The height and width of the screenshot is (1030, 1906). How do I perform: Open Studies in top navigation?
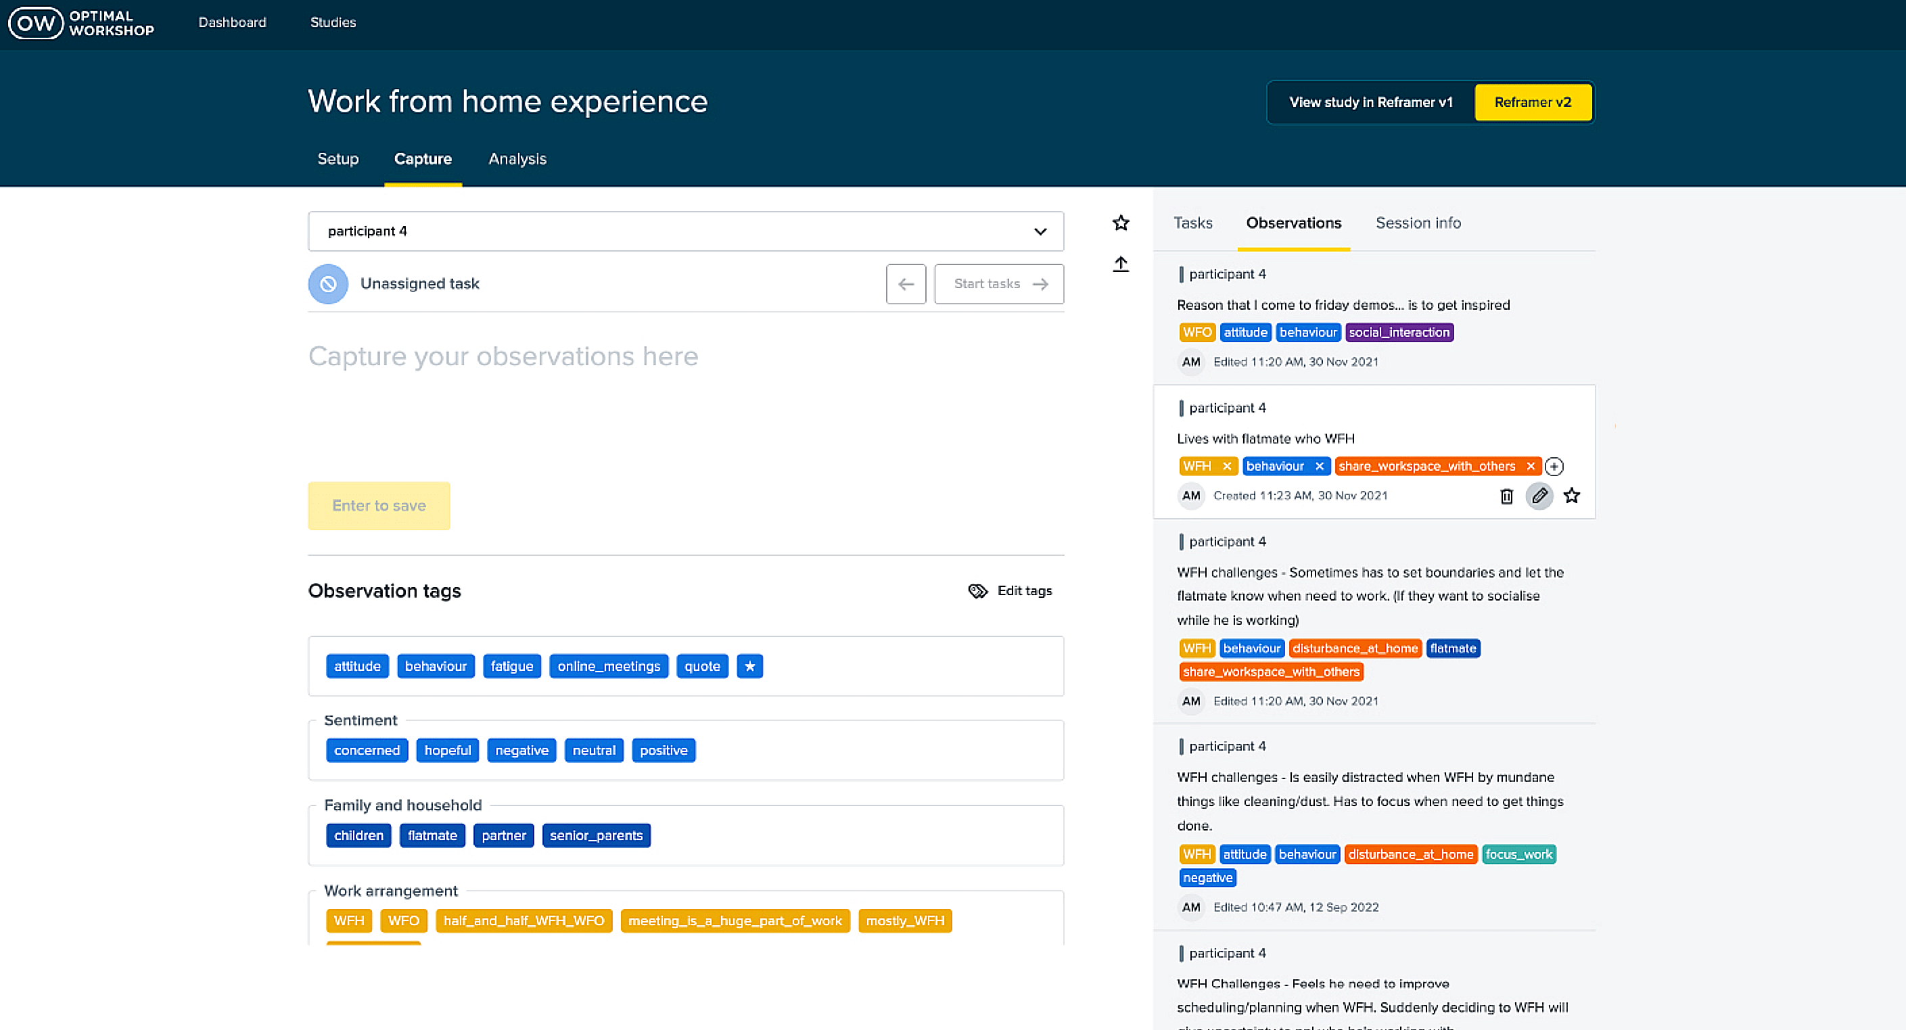tap(333, 23)
